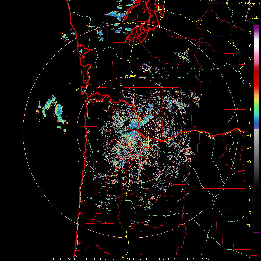Image resolution: width=261 pixels, height=261 pixels.
Task: Click the positive 6 scale value
Action: tap(250, 46)
